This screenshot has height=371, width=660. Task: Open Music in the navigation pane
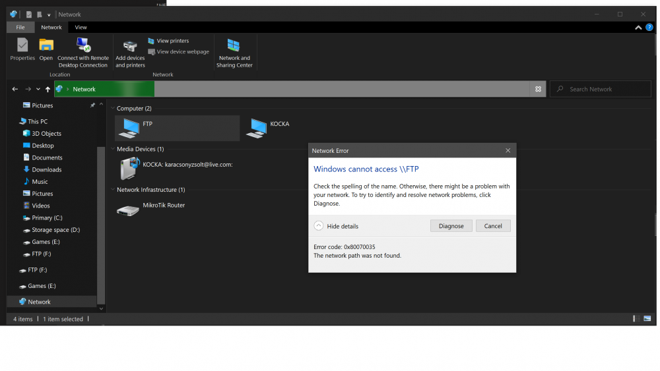pos(40,181)
